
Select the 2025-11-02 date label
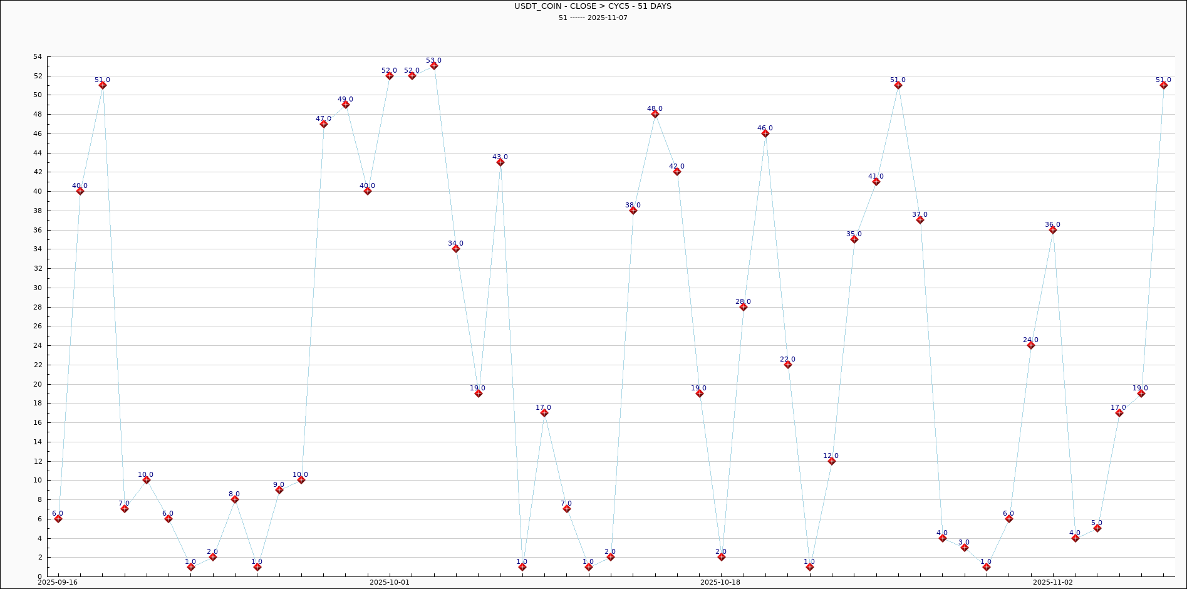(x=1052, y=582)
